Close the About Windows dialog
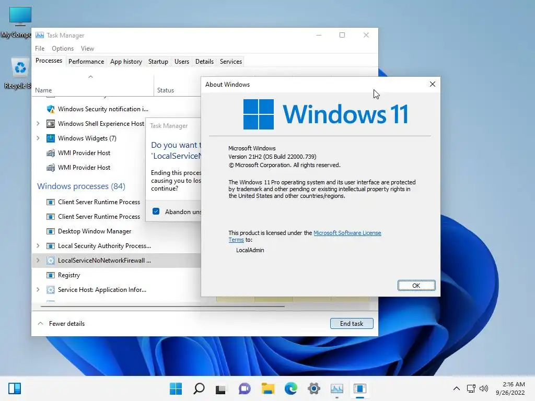 [x=432, y=84]
